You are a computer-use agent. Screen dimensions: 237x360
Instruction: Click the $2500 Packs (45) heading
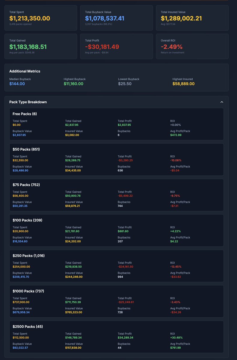28,326
